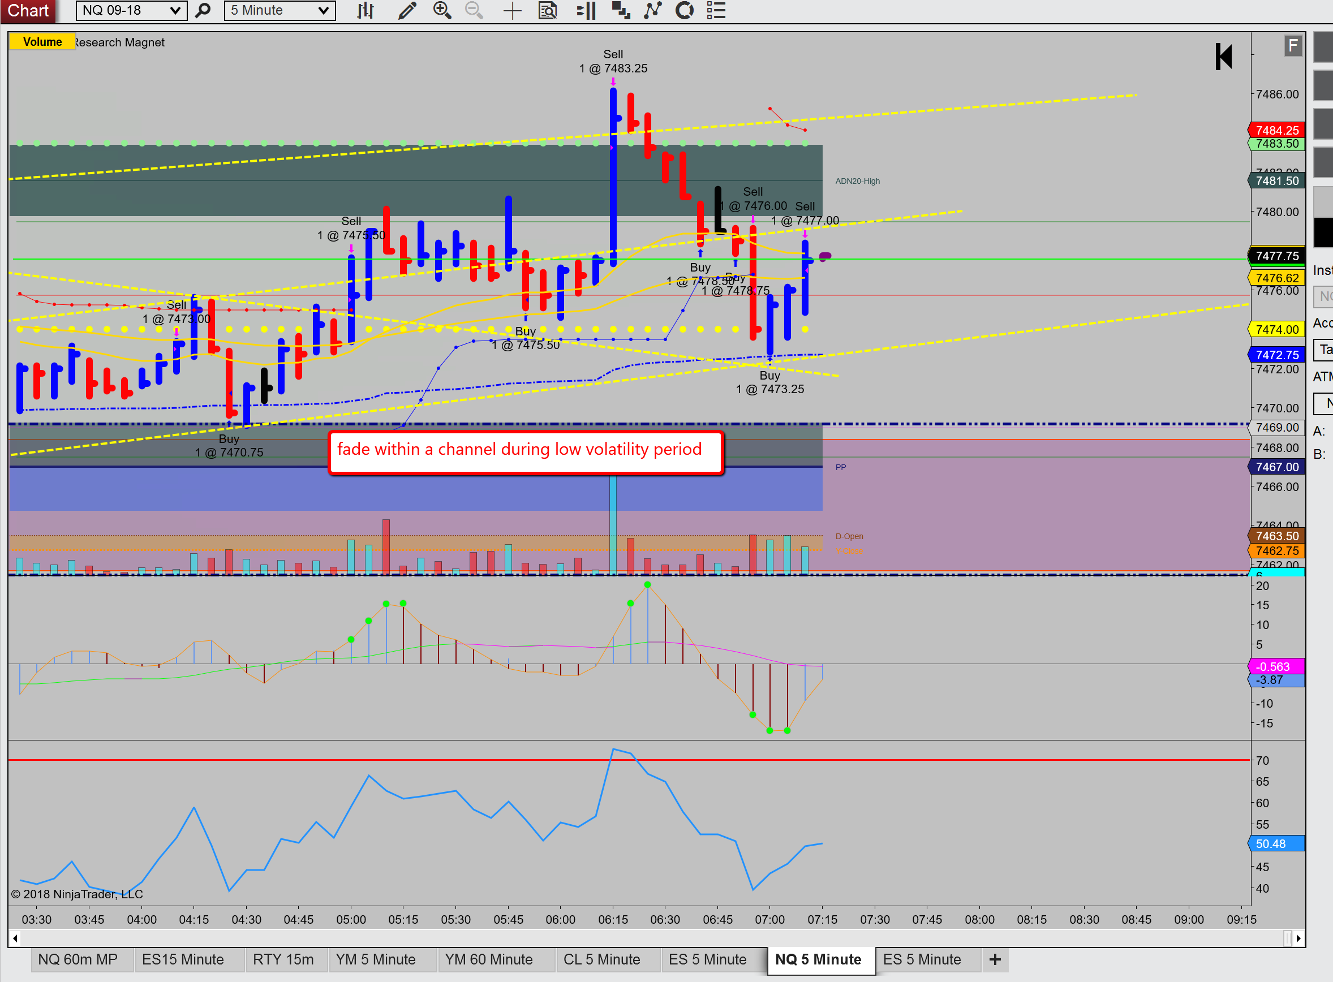Screen dimensions: 1333x982
Task: Click the PP pivot level label
Action: pos(841,467)
